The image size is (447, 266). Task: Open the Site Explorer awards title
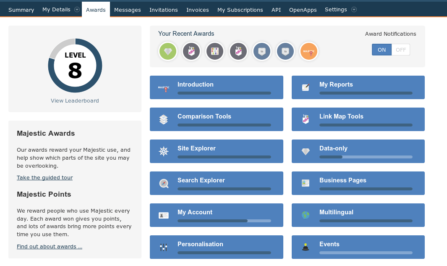[x=196, y=148]
